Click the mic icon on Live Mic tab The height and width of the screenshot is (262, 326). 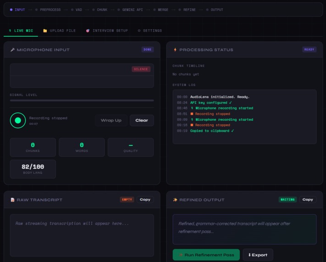tap(10, 31)
